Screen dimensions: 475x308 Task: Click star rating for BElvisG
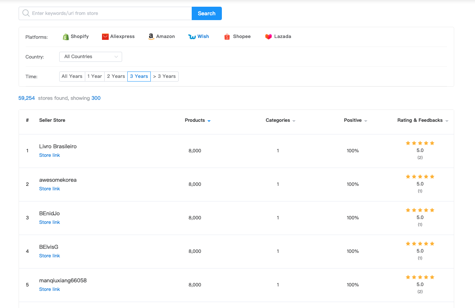[x=420, y=244]
